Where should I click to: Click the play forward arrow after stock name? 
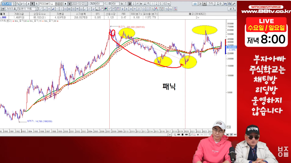click(65, 4)
